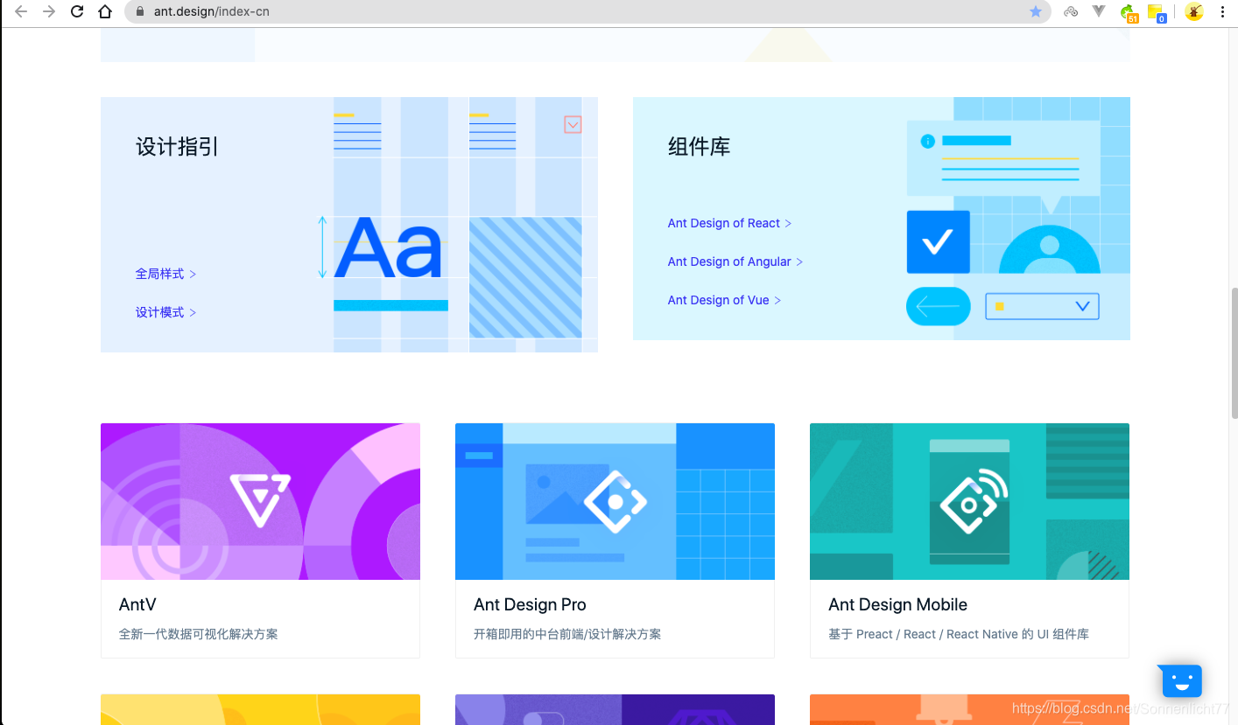Click the Aa typography illustration
This screenshot has width=1238, height=725.
click(388, 247)
